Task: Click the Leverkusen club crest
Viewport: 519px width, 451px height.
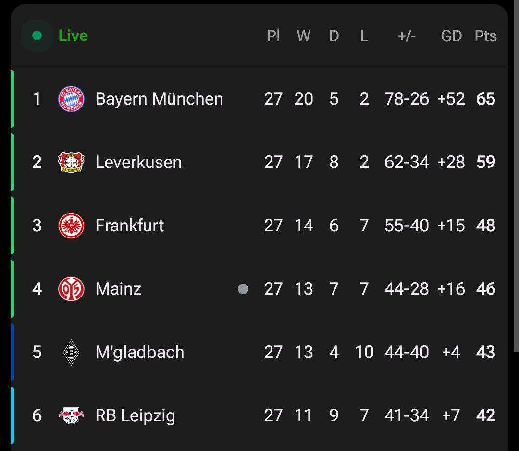Action: [x=71, y=162]
